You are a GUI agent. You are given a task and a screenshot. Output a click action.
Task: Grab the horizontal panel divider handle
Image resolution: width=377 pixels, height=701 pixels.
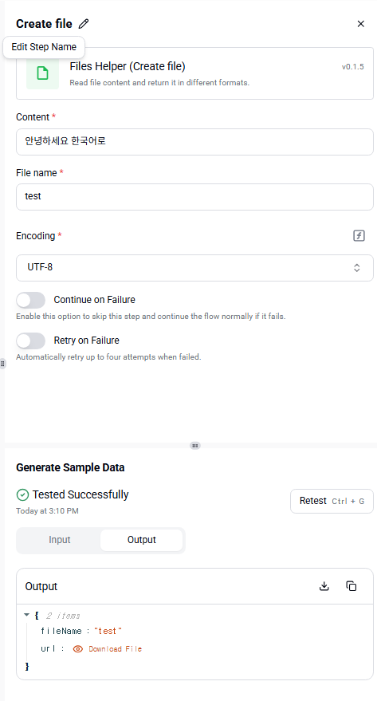coord(195,445)
